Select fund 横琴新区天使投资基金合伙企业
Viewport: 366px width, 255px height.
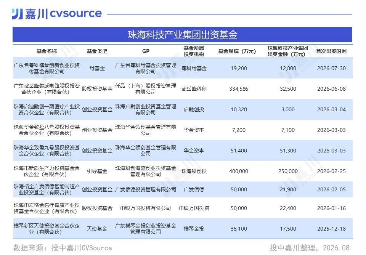[47, 229]
